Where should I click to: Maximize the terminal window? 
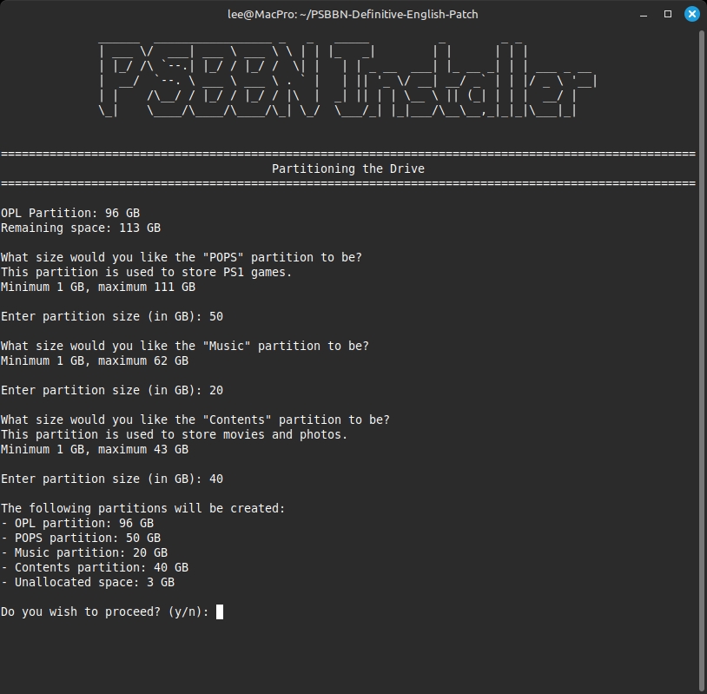tap(668, 14)
